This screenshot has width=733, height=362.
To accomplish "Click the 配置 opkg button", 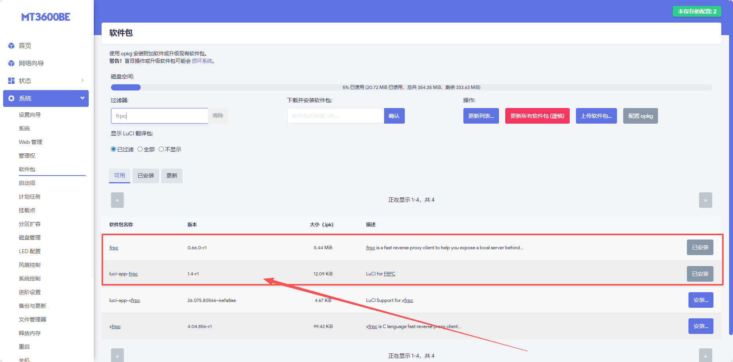I will (x=640, y=116).
